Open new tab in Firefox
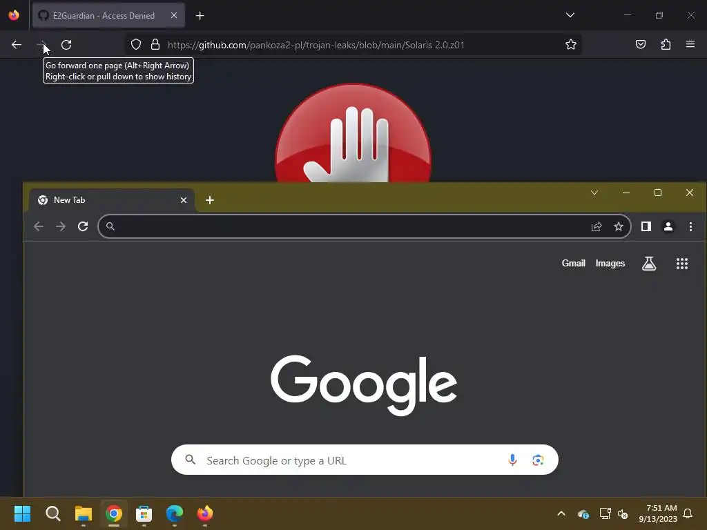 point(200,16)
